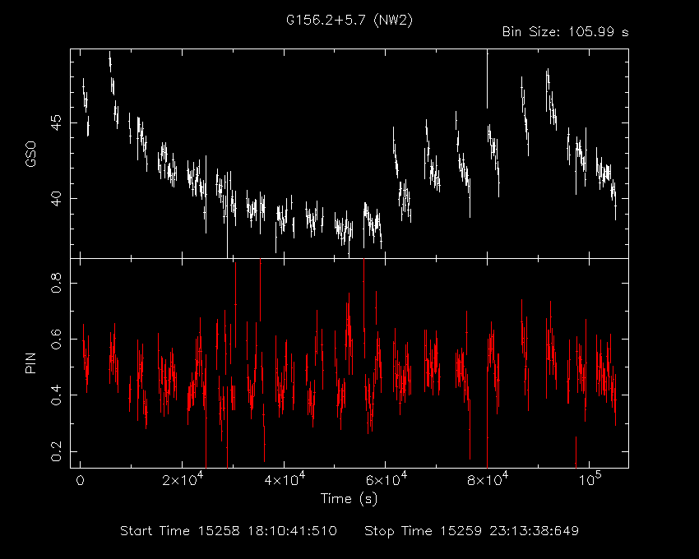This screenshot has height=559, width=699.
Task: Click the 45 tick label on GSO axis
Action: [x=56, y=122]
